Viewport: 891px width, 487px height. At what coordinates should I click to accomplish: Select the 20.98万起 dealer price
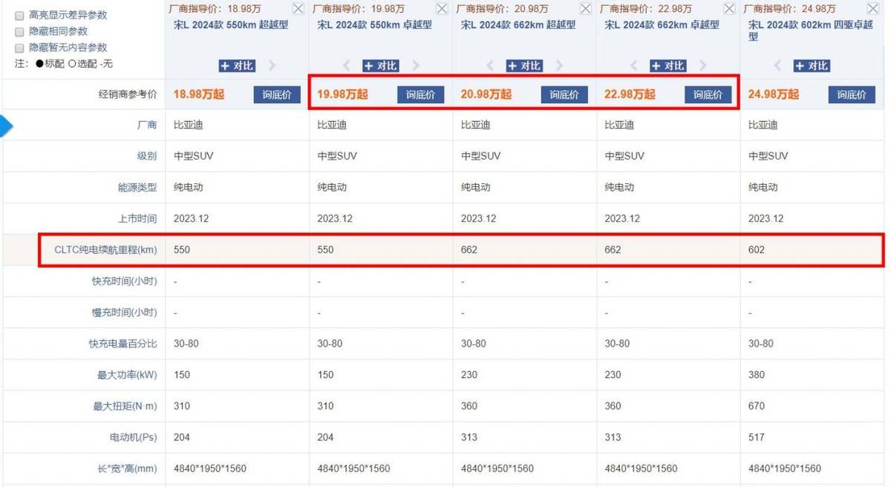pyautogui.click(x=486, y=95)
